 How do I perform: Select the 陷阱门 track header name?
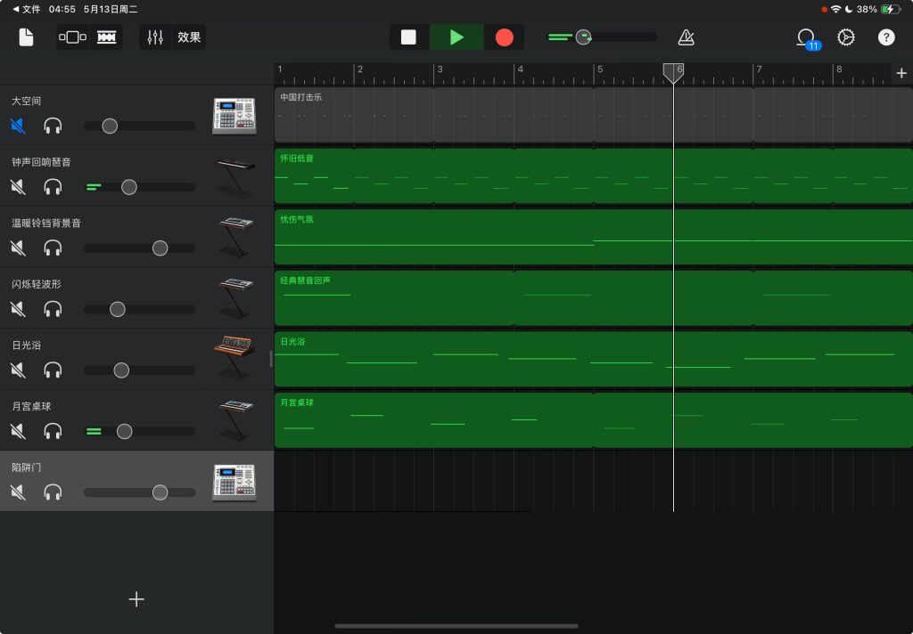tap(26, 467)
